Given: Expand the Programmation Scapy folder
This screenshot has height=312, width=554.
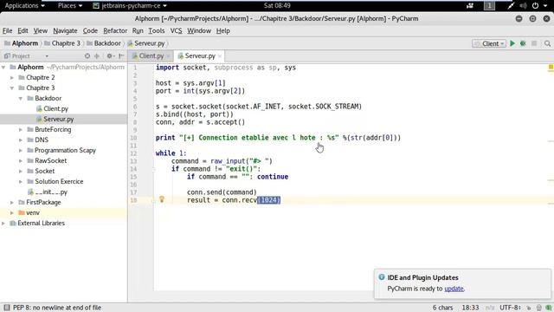Looking at the screenshot, I should pyautogui.click(x=21, y=150).
